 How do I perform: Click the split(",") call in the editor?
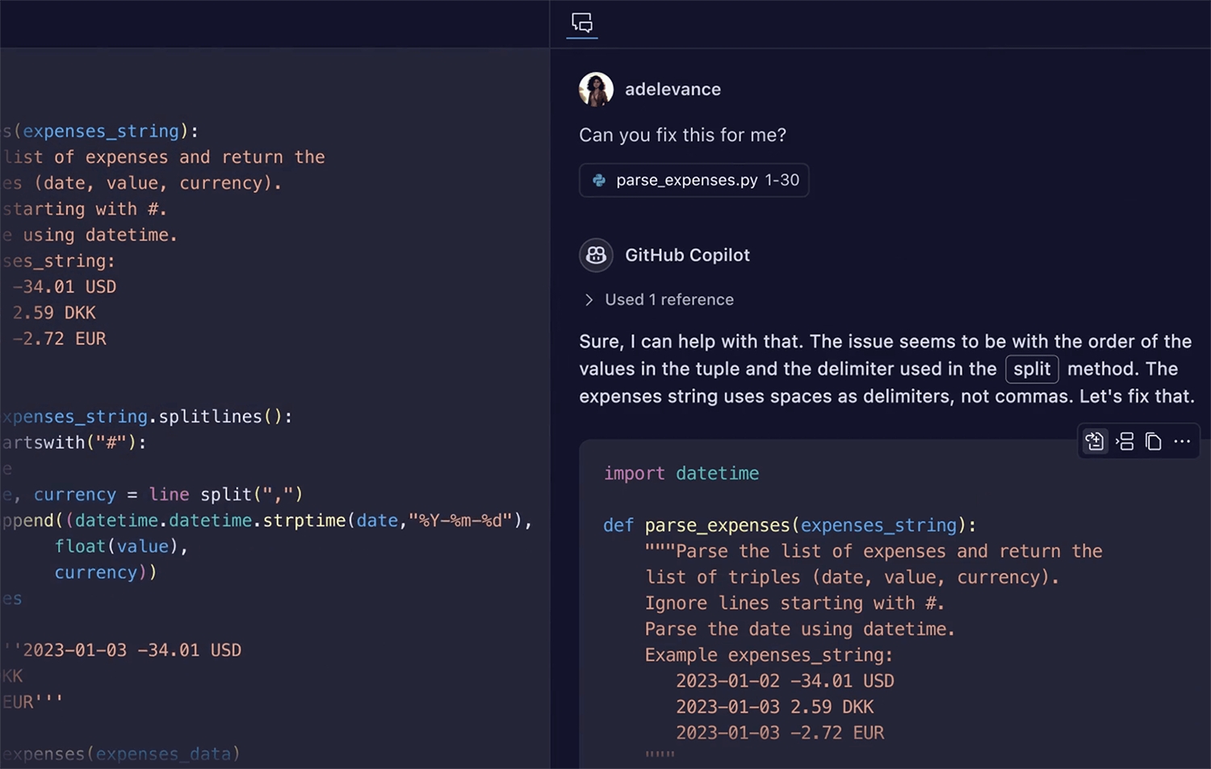pyautogui.click(x=251, y=494)
